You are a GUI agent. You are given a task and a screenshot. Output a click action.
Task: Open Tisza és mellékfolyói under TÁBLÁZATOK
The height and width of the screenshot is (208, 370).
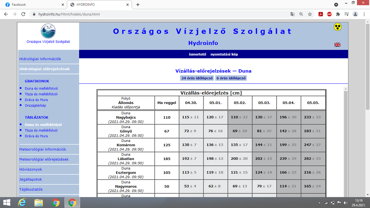pos(41,131)
